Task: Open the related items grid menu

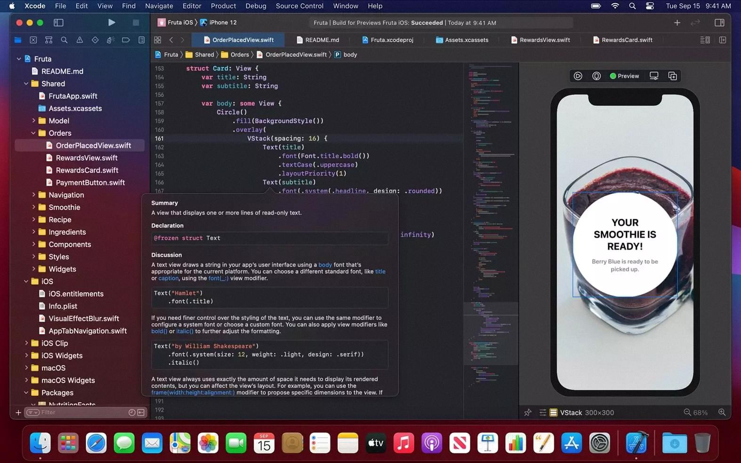Action: coord(158,40)
